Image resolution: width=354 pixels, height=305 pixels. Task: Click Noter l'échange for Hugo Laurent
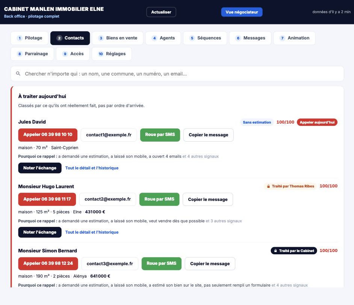[40, 233]
